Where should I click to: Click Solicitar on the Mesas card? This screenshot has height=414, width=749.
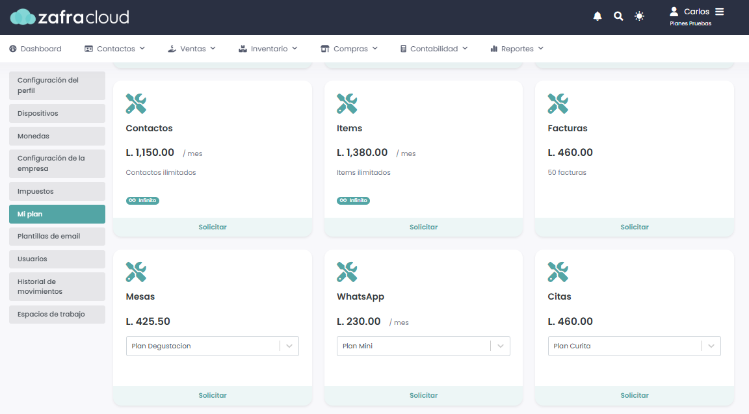pyautogui.click(x=213, y=395)
